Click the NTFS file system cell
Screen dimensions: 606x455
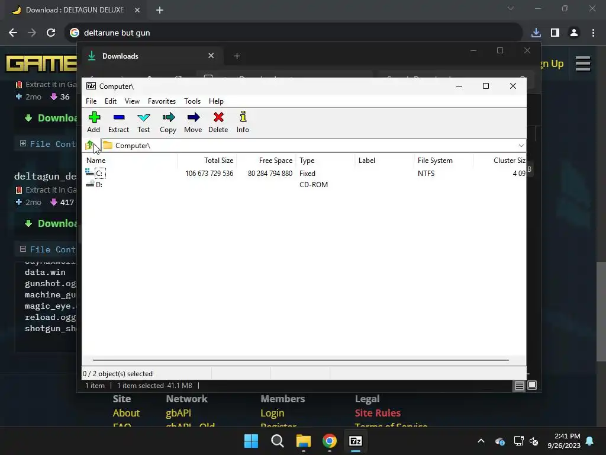(426, 174)
